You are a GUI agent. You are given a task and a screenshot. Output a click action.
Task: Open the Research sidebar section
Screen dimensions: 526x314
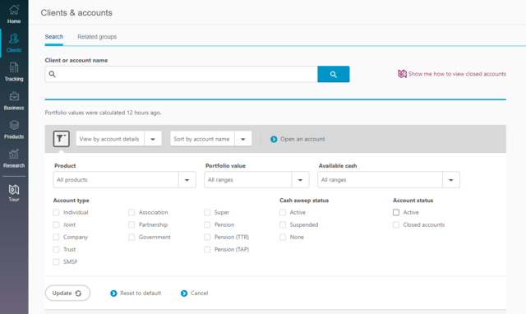point(14,159)
